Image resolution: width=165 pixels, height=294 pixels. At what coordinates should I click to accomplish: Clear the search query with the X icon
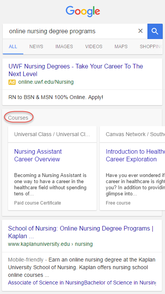click(x=140, y=31)
